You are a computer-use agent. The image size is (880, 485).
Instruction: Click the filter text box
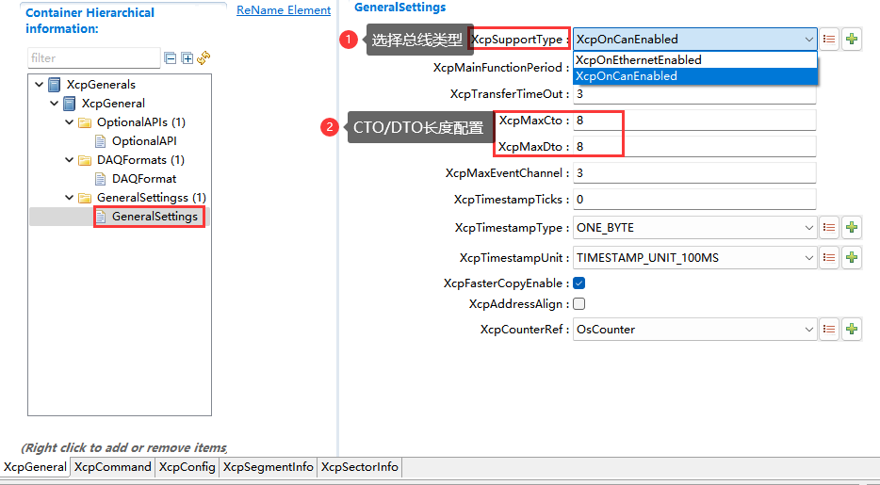point(94,58)
